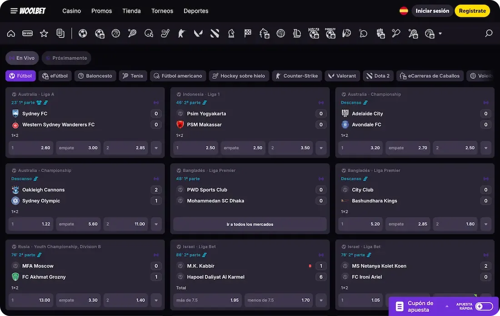Open the En Vivo live icon in sports bar
This screenshot has height=316, width=500.
click(x=27, y=33)
